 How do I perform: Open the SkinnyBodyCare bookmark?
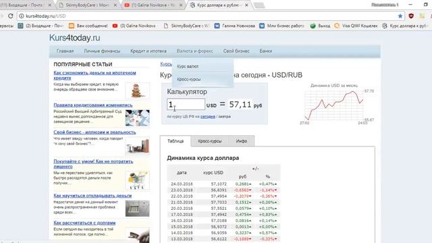(186, 26)
